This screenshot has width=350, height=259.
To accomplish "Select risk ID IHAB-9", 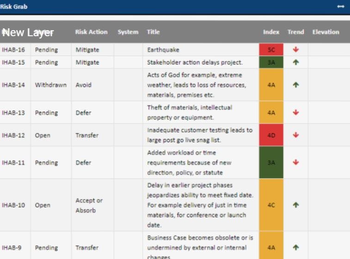I will (x=12, y=247).
